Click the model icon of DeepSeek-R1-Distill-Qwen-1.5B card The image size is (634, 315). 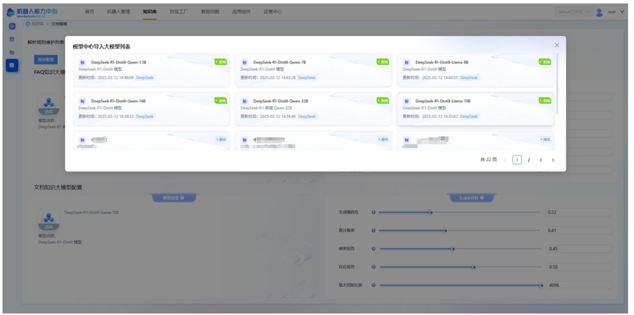pyautogui.click(x=83, y=62)
